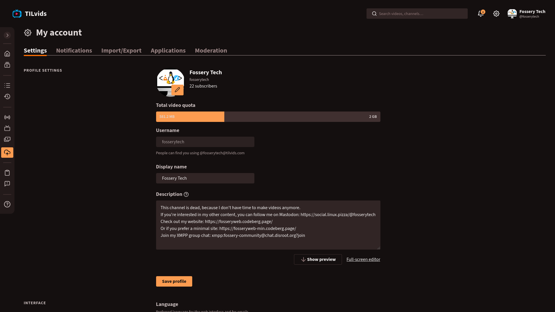
Task: Click the Username field fosserytech
Action: pyautogui.click(x=205, y=142)
